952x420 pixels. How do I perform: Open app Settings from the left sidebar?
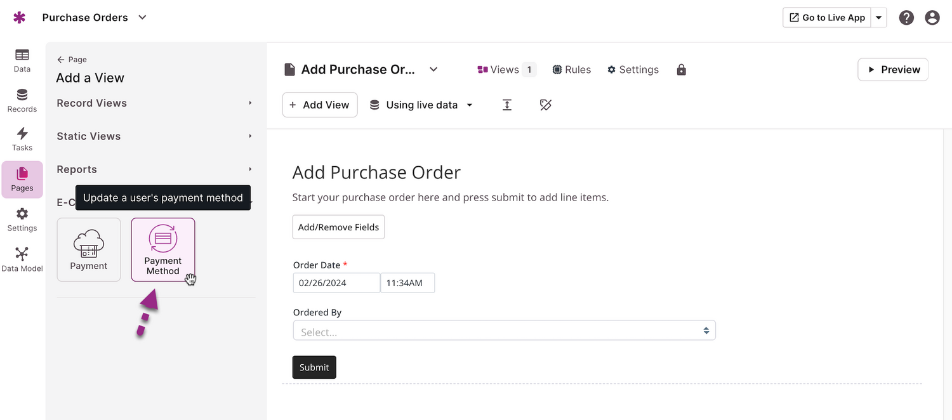[22, 219]
